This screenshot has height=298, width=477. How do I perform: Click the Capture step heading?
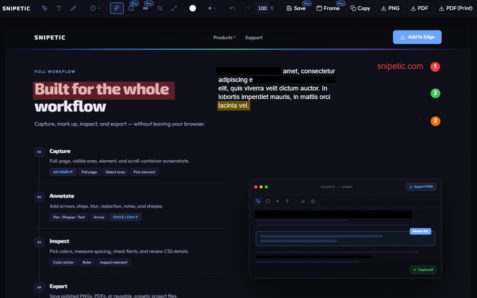[x=60, y=151]
